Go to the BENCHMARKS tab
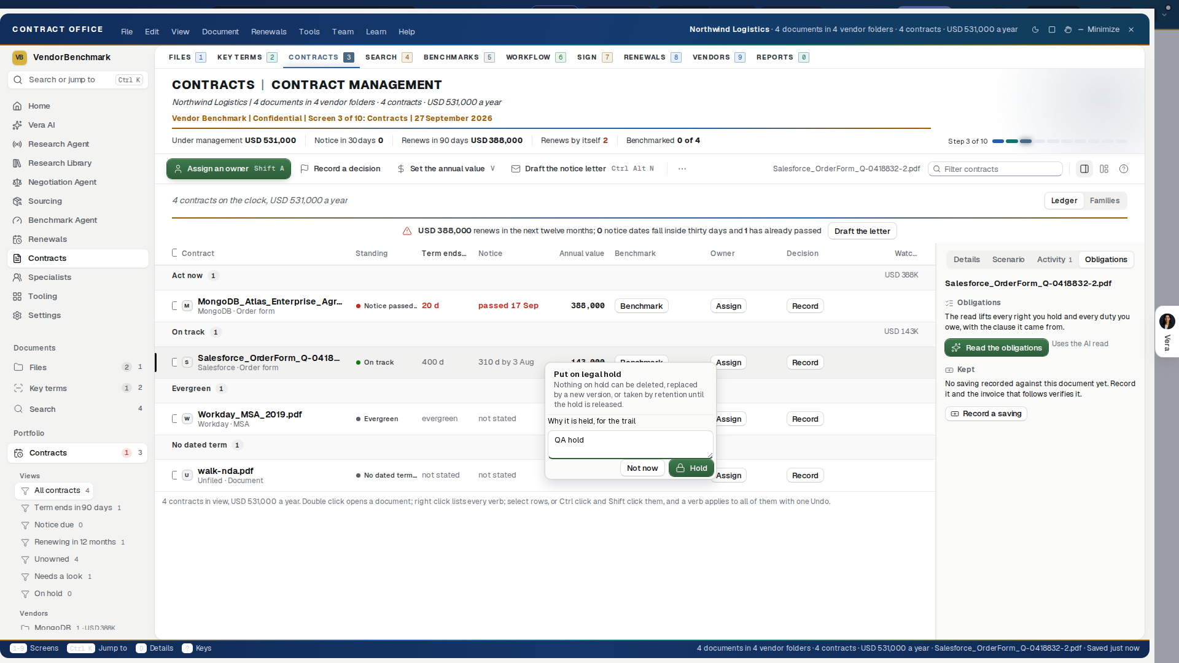Image resolution: width=1179 pixels, height=663 pixels. point(458,57)
